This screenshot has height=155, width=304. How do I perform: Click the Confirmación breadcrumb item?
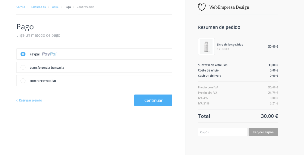click(85, 7)
